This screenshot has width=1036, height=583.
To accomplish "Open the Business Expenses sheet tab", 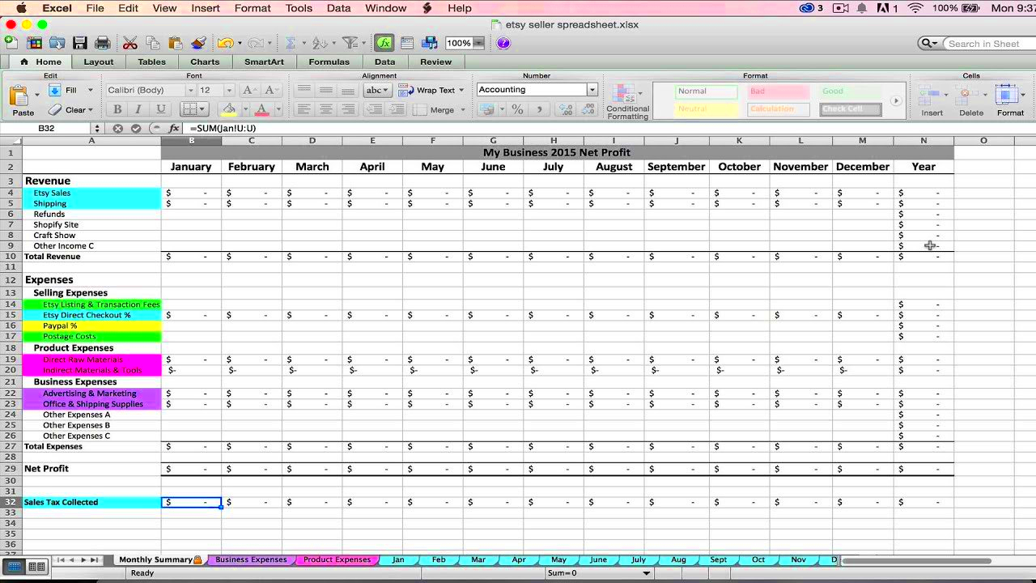I will pyautogui.click(x=251, y=560).
